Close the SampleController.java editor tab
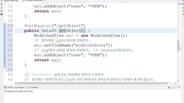This screenshot has width=184, height=103. coord(45,1)
